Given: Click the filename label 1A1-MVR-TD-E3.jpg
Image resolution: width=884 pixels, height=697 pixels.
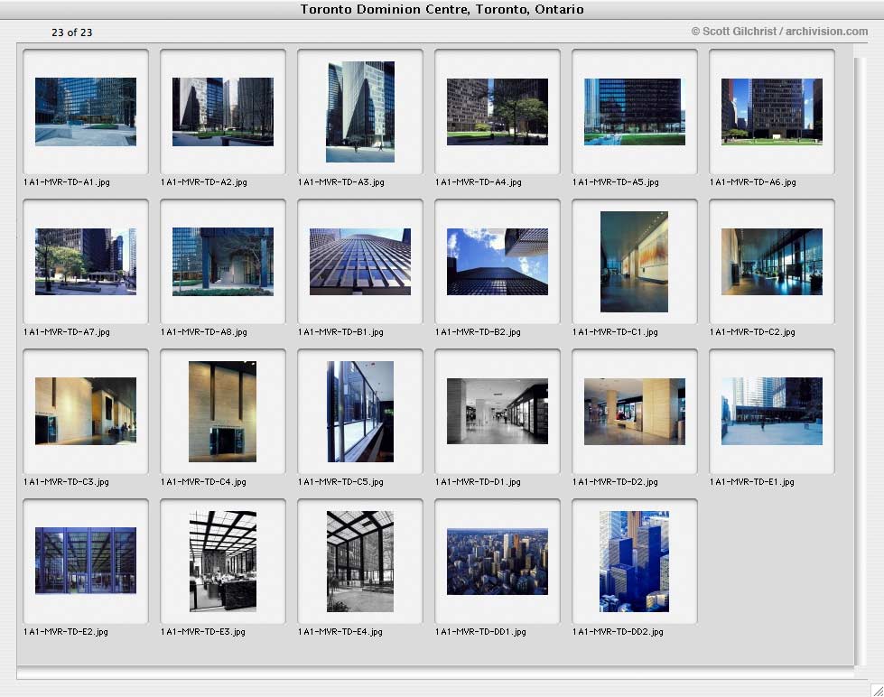Looking at the screenshot, I should [203, 632].
